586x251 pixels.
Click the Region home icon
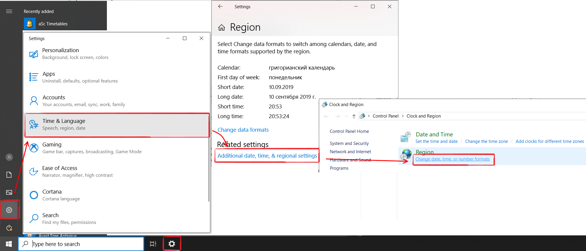pos(221,28)
